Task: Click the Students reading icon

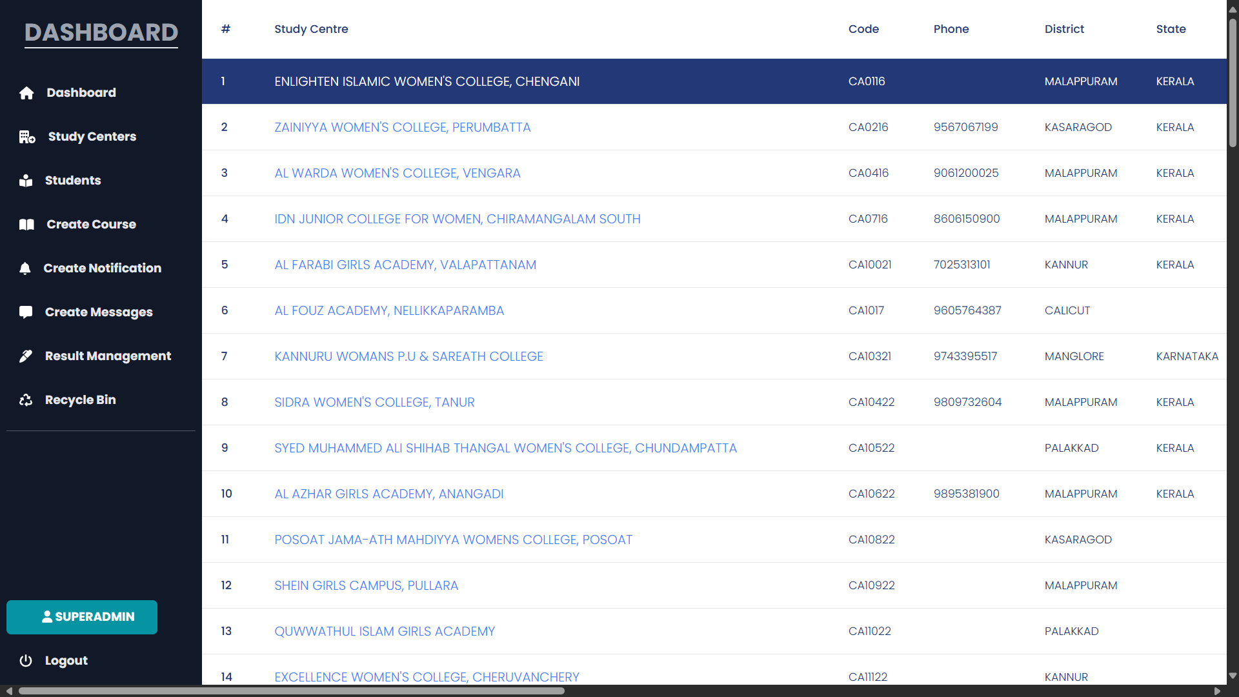Action: [x=26, y=181]
